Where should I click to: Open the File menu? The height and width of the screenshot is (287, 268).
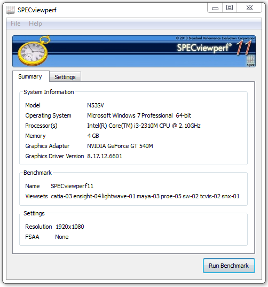15,24
